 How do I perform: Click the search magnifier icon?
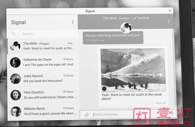point(14,34)
